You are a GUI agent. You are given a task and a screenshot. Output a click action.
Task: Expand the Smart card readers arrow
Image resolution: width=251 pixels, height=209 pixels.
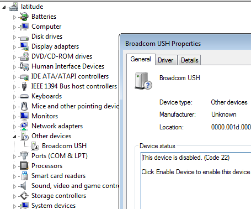pos(14,176)
